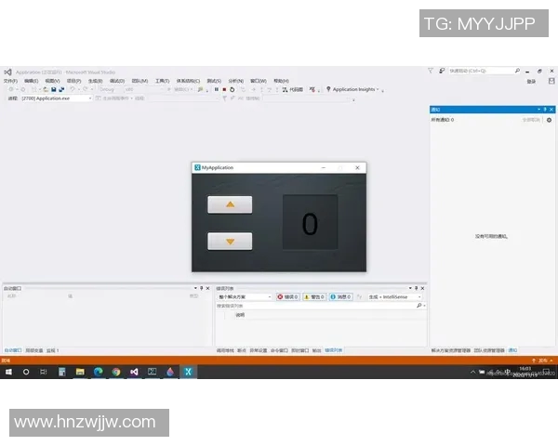Viewport: 558px width, 446px height.
Task: Click the account icon next to 登录
Action: coord(551,81)
